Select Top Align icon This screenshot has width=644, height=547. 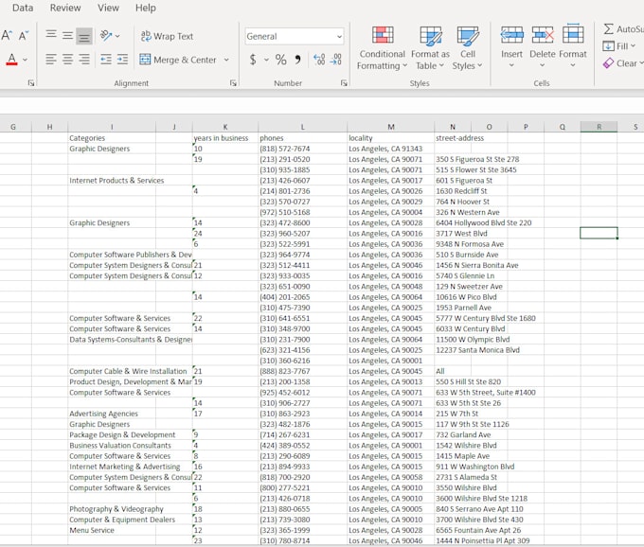pos(51,35)
